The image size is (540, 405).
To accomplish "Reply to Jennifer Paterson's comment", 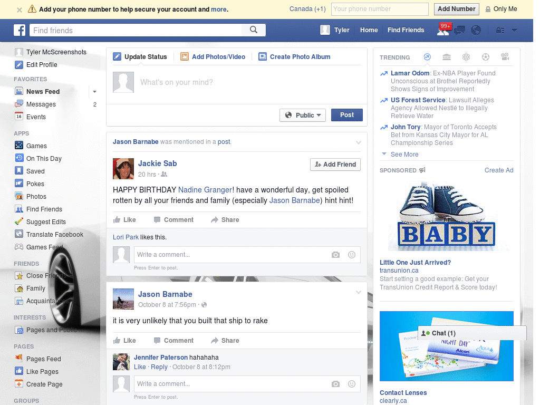I will point(159,367).
